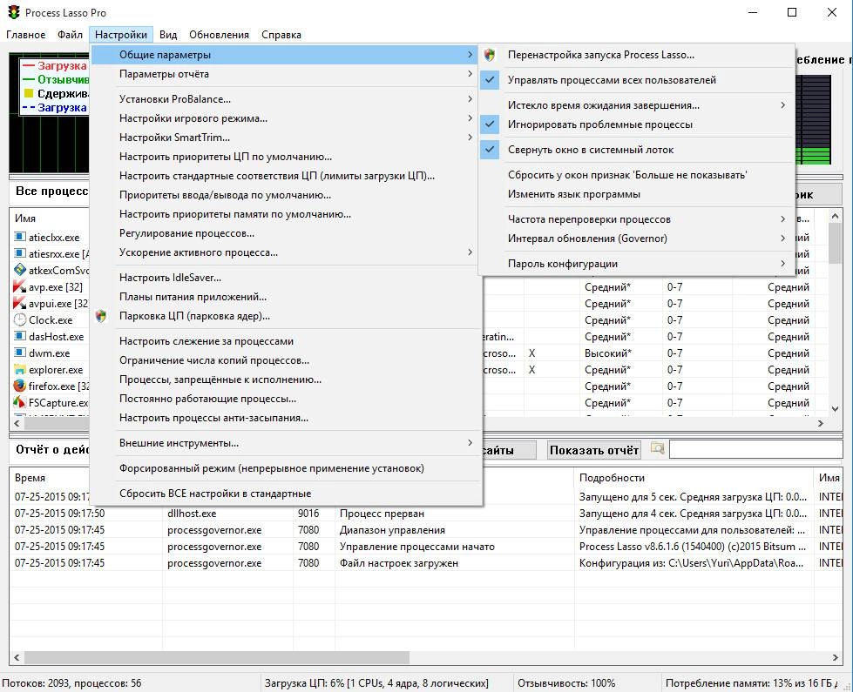
Task: Close the Настройки menu
Action: [x=121, y=35]
